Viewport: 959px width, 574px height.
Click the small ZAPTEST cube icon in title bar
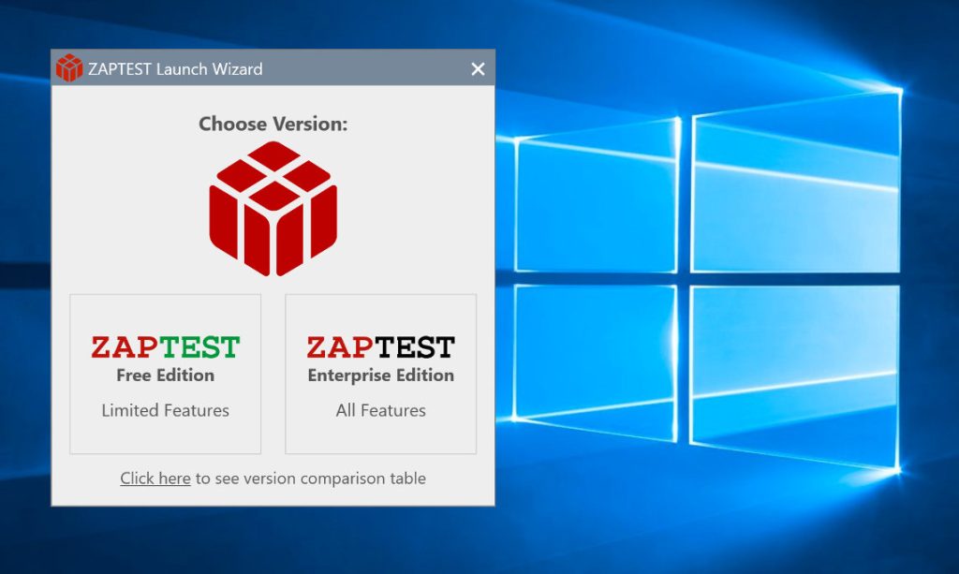coord(69,67)
